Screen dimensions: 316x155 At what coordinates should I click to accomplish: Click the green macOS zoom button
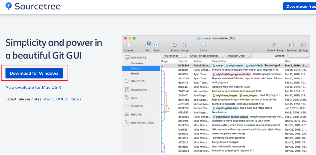coord(134,38)
